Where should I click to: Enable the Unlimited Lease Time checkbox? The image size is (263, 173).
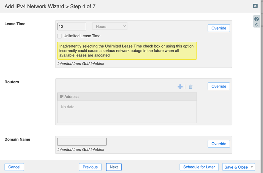coord(60,36)
